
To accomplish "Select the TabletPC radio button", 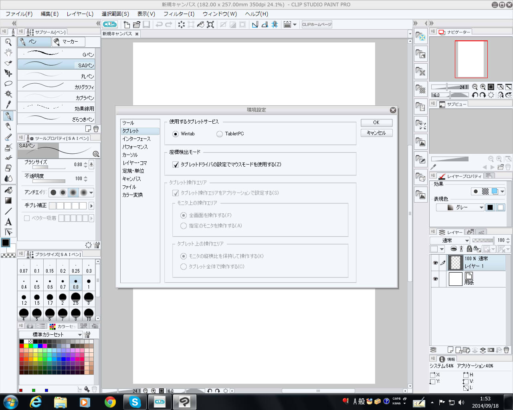I will pos(220,134).
